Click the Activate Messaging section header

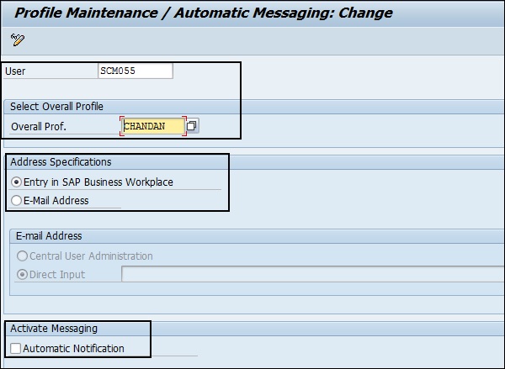54,328
